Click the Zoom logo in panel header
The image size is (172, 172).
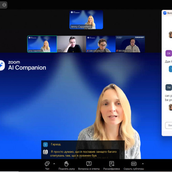tap(165, 13)
